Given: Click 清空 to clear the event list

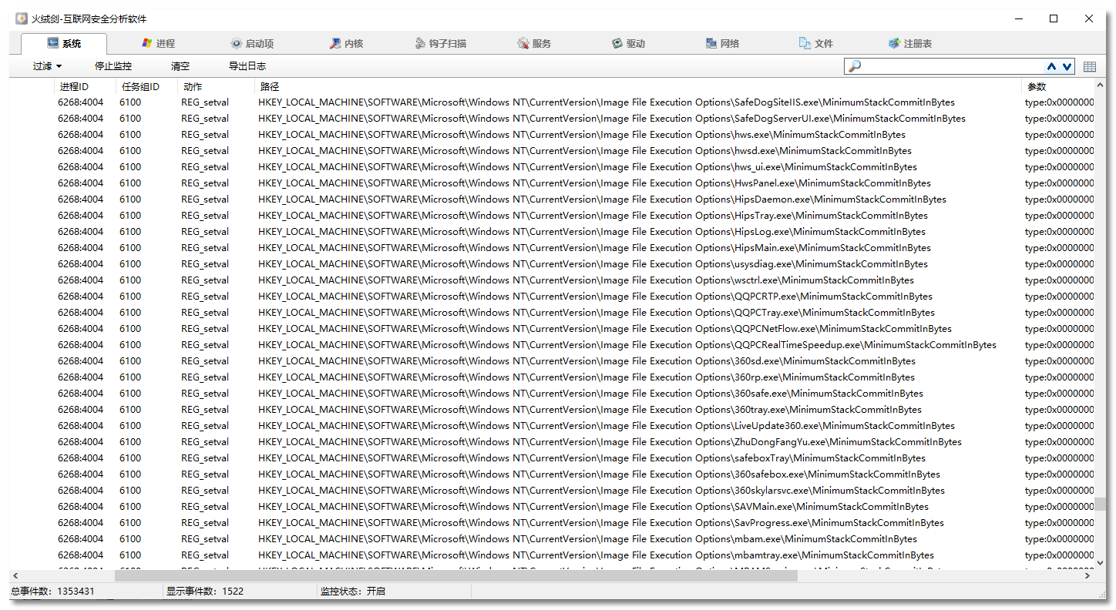Looking at the screenshot, I should click(180, 66).
